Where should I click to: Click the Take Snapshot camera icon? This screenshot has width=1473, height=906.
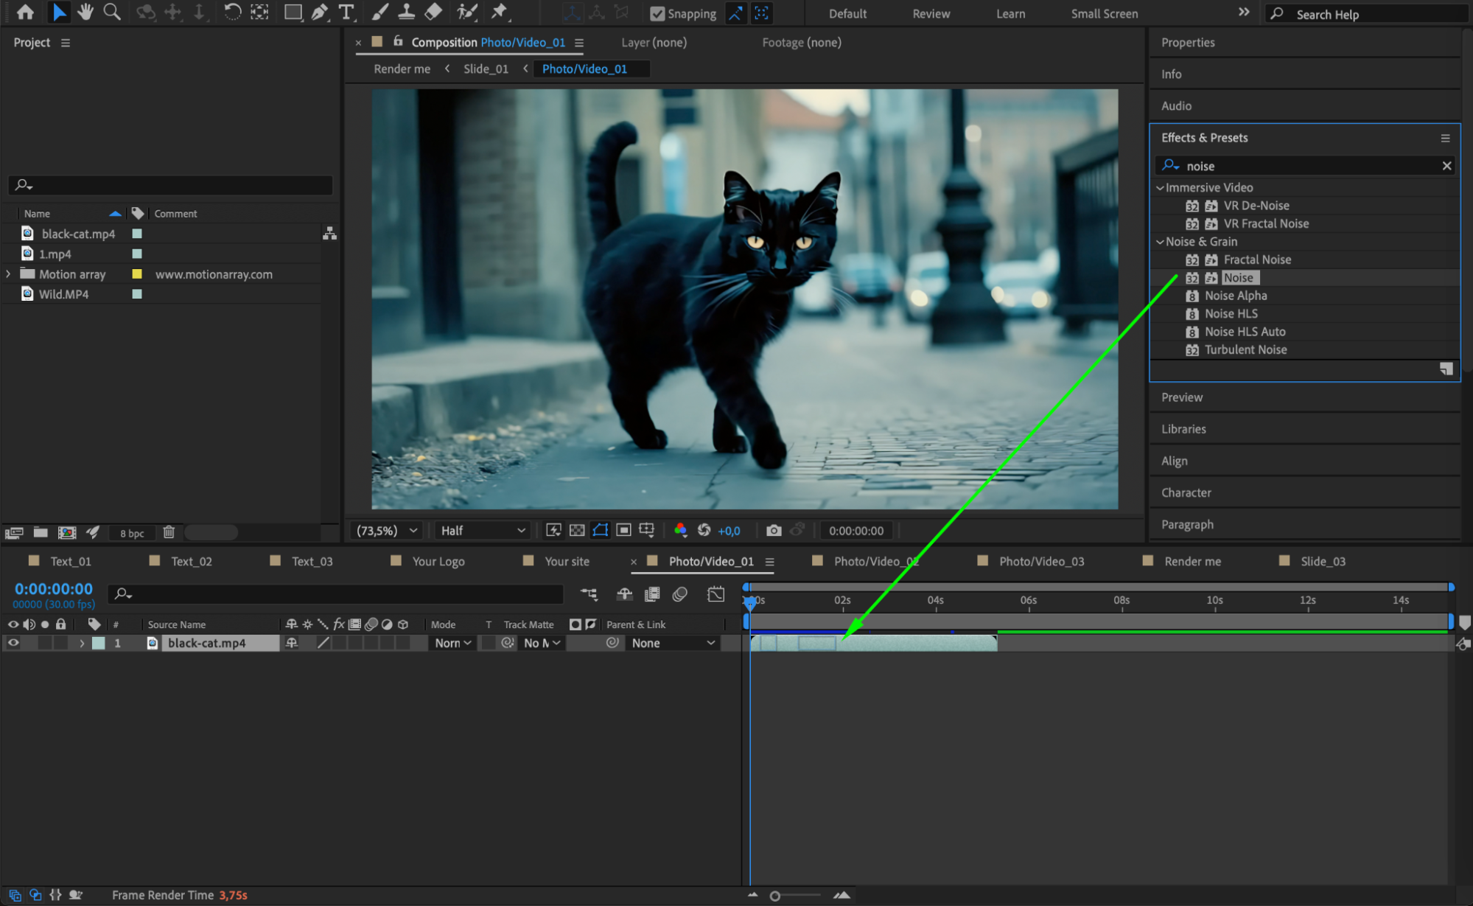pos(773,530)
